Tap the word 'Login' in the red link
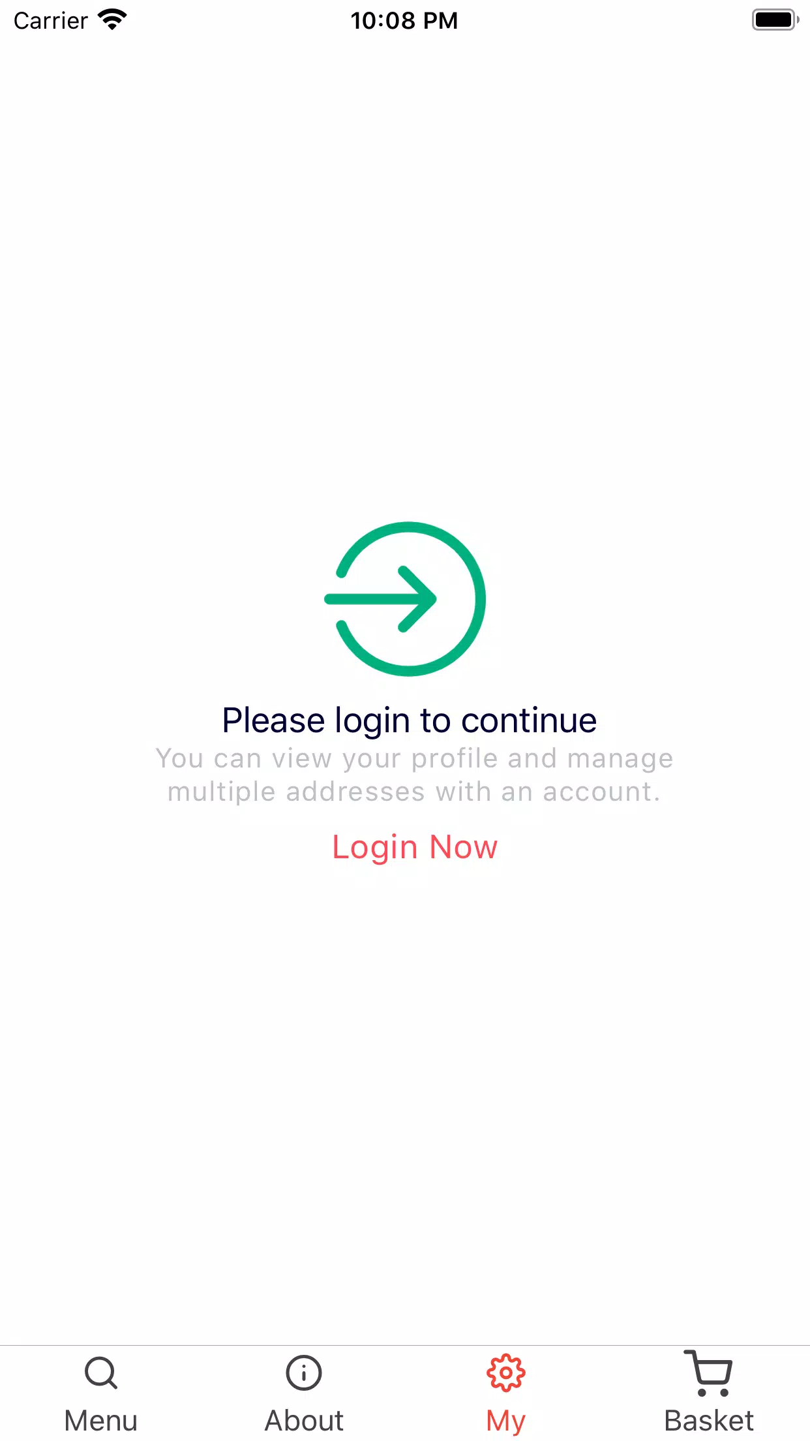The height and width of the screenshot is (1441, 810). tap(374, 848)
